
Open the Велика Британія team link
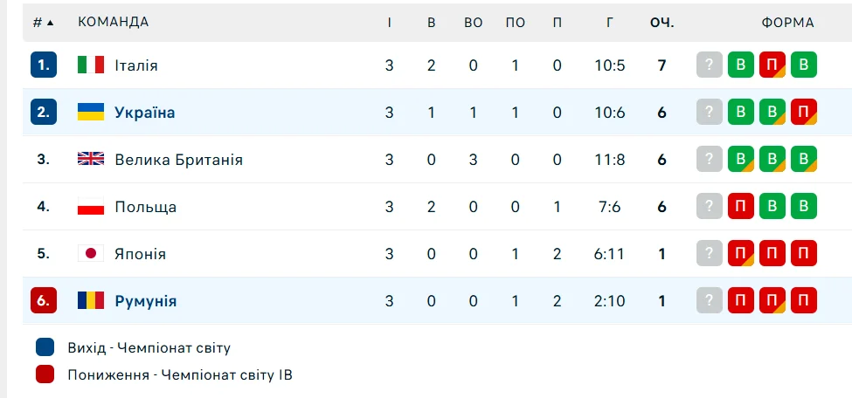(179, 160)
